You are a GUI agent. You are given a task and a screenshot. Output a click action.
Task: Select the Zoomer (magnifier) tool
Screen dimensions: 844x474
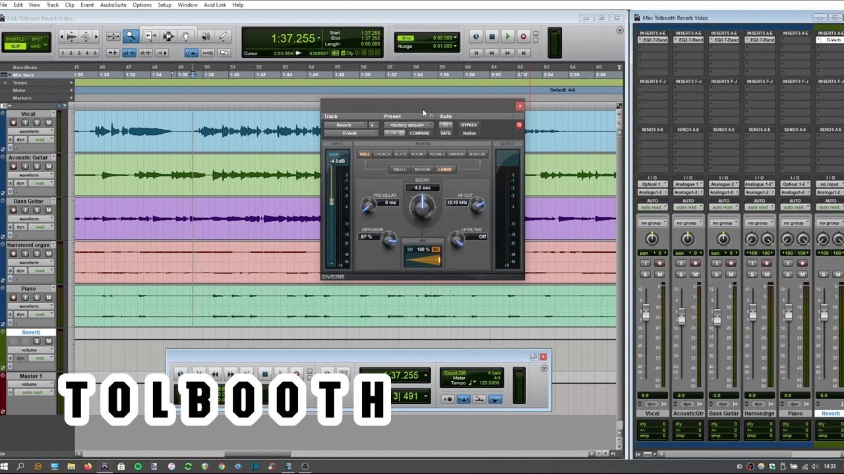[x=131, y=36]
